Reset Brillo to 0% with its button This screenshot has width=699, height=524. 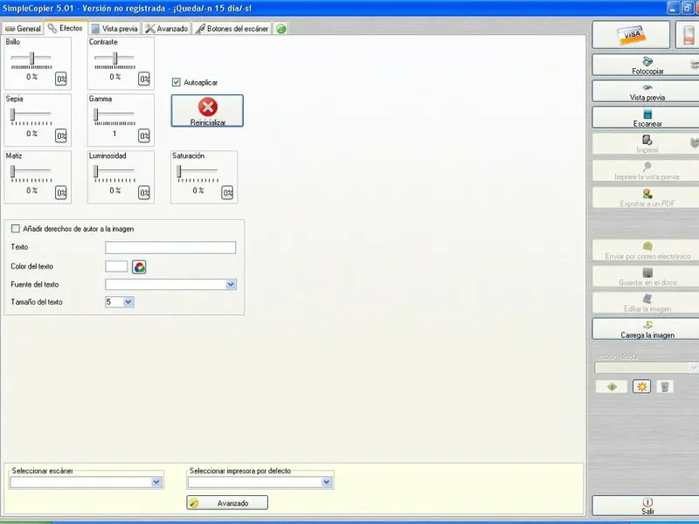61,79
